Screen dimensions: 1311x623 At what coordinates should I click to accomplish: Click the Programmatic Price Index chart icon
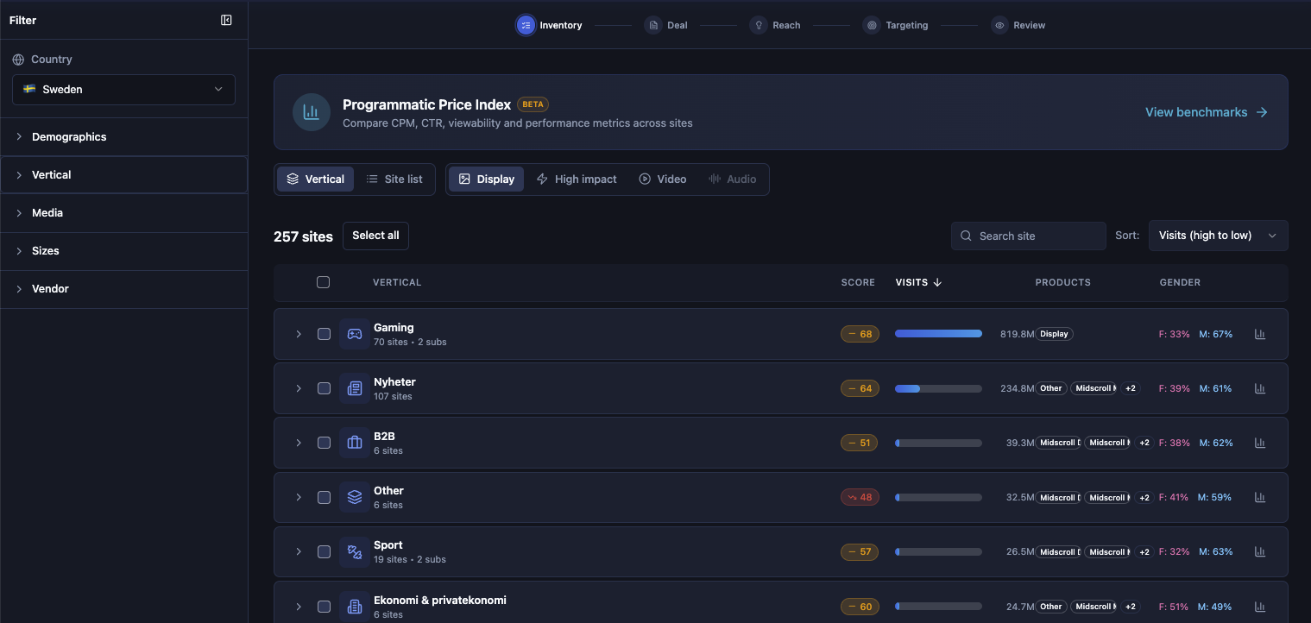pos(311,112)
